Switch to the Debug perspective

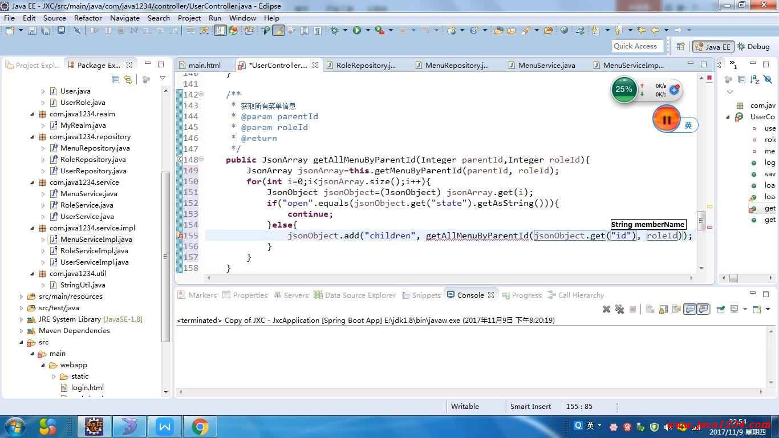[x=753, y=47]
